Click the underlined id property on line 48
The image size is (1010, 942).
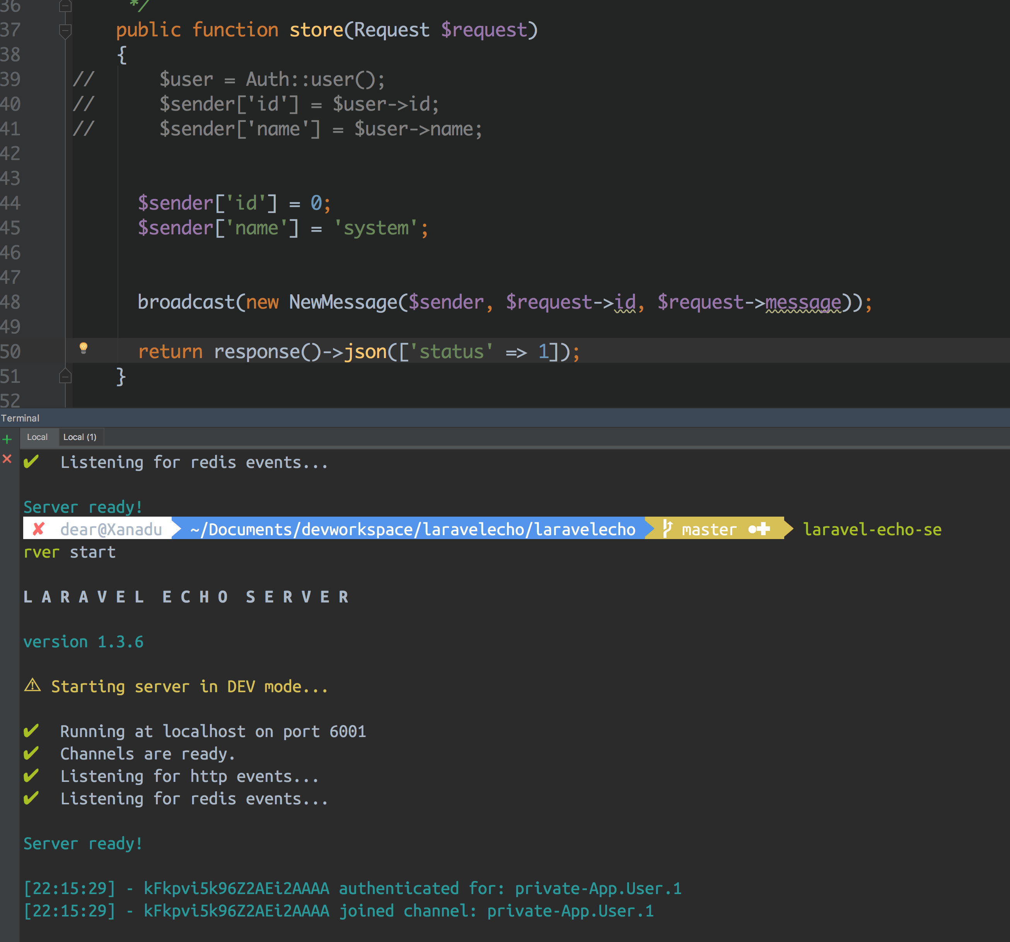click(x=625, y=302)
